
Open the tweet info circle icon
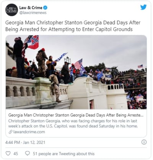click(144, 142)
